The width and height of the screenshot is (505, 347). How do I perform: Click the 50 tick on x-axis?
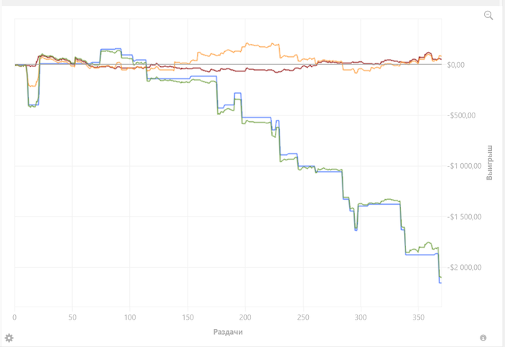pos(72,317)
